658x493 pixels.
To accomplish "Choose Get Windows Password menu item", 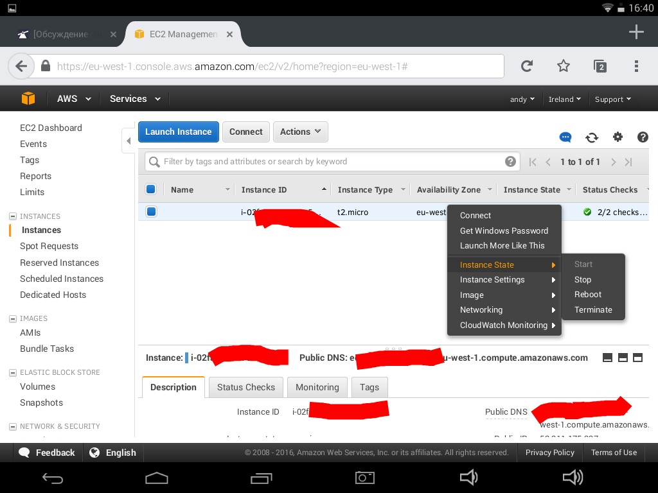I will tap(504, 230).
